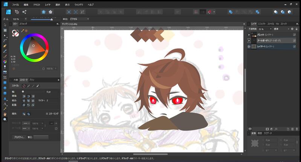Viewport: 301px width, 162px height.
Task: Expand the アートボード1 layer
Action: (x=249, y=40)
